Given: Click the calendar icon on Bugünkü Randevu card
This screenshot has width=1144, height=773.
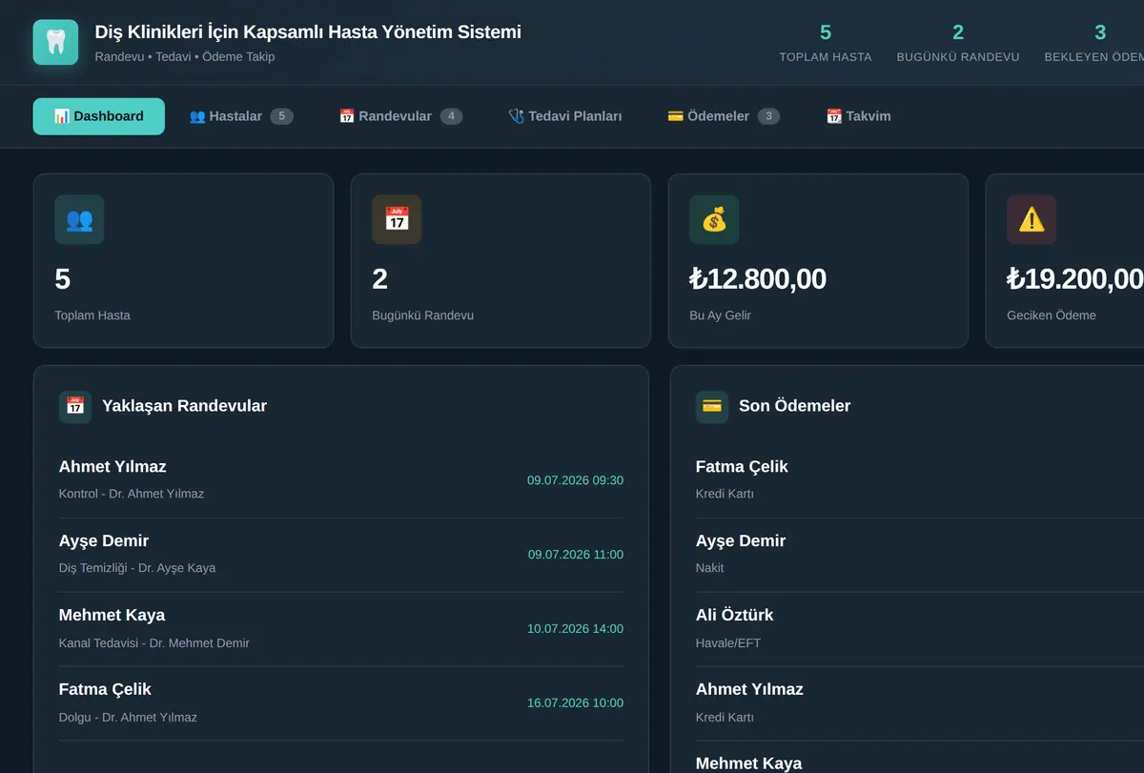Looking at the screenshot, I should click(397, 219).
